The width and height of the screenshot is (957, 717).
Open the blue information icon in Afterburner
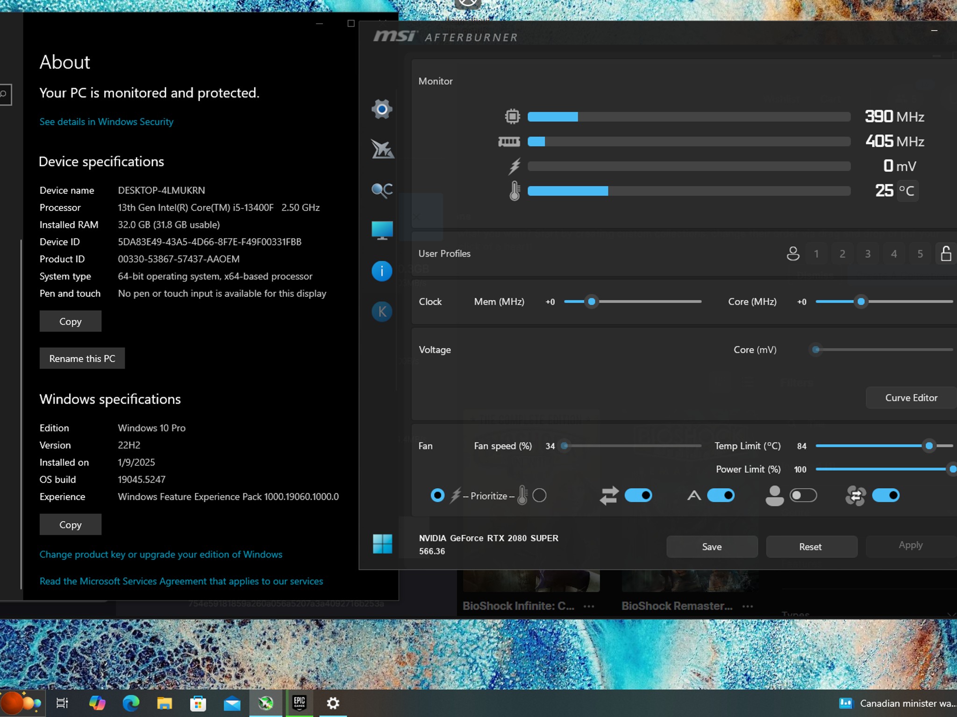click(382, 271)
